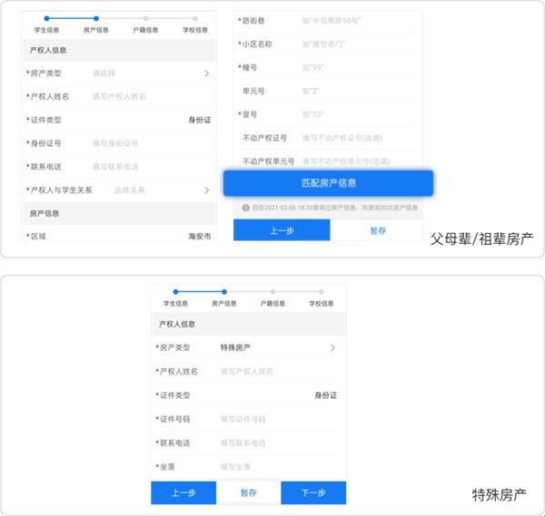
Task: Click the info icon beside the query notice
Action: pyautogui.click(x=245, y=208)
